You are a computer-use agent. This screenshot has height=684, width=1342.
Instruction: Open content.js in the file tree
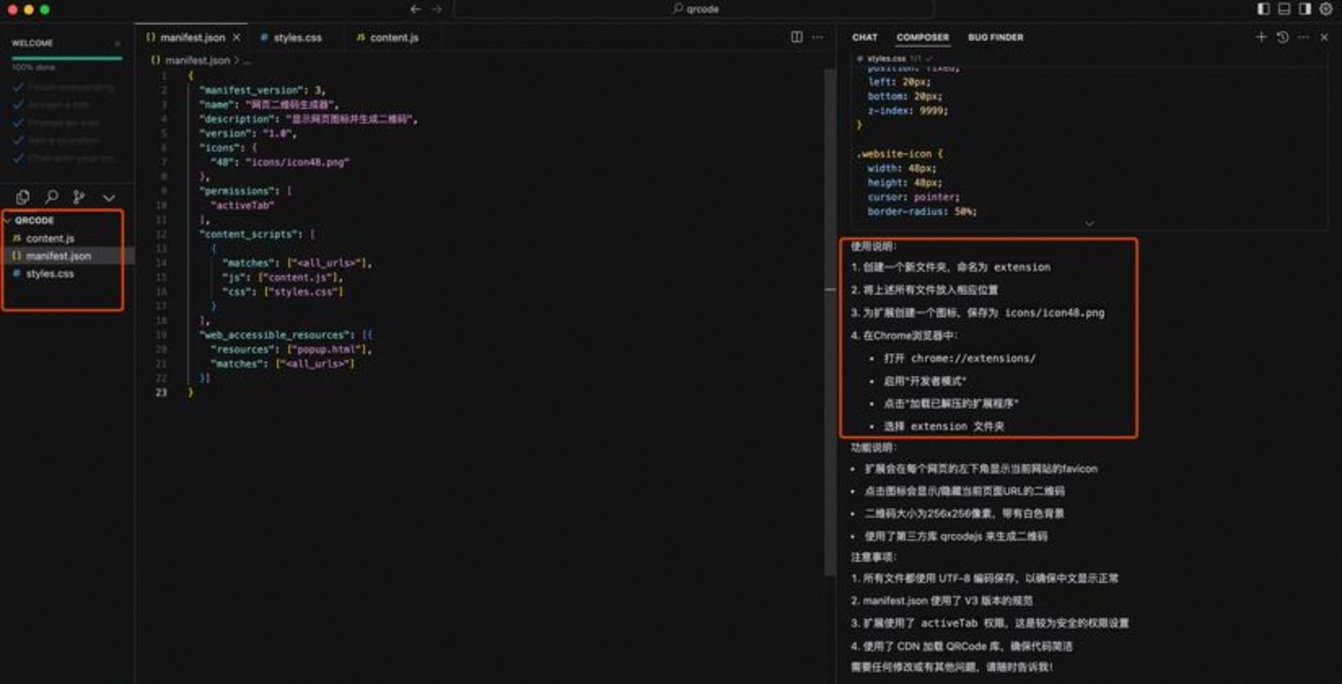(x=50, y=239)
